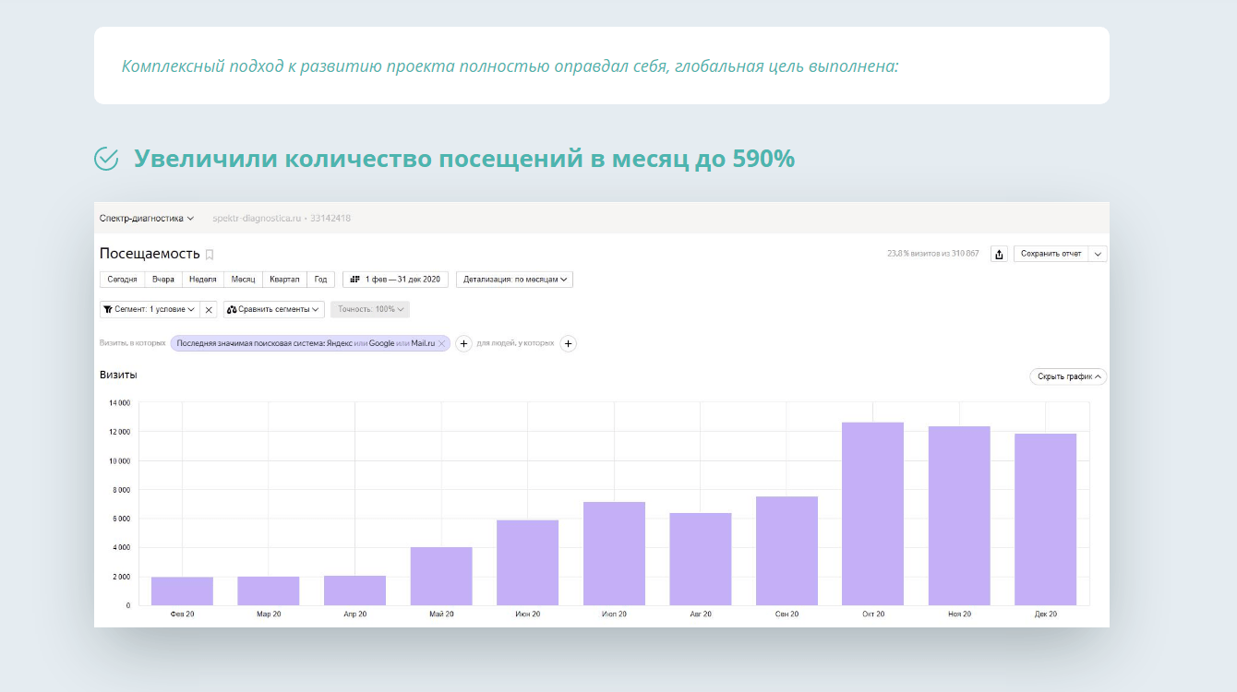This screenshot has width=1237, height=692.
Task: Click the bookmark icon beside Посещаемость
Action: [x=210, y=255]
